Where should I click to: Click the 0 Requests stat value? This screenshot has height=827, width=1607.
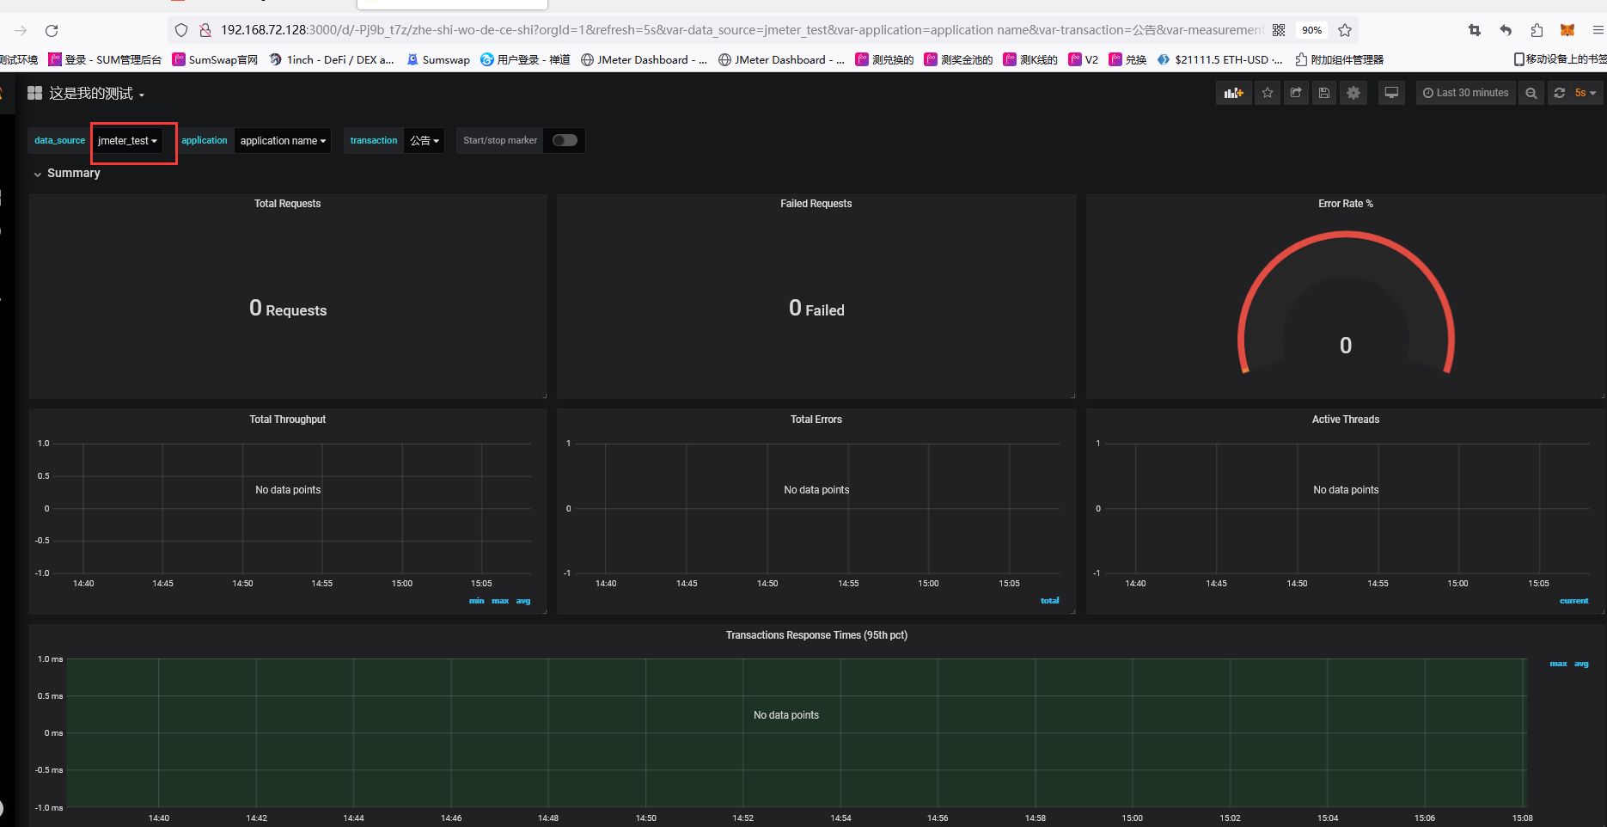[x=288, y=309]
